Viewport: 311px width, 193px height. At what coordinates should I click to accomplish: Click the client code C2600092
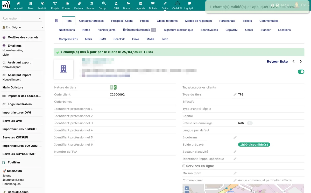coord(117,95)
